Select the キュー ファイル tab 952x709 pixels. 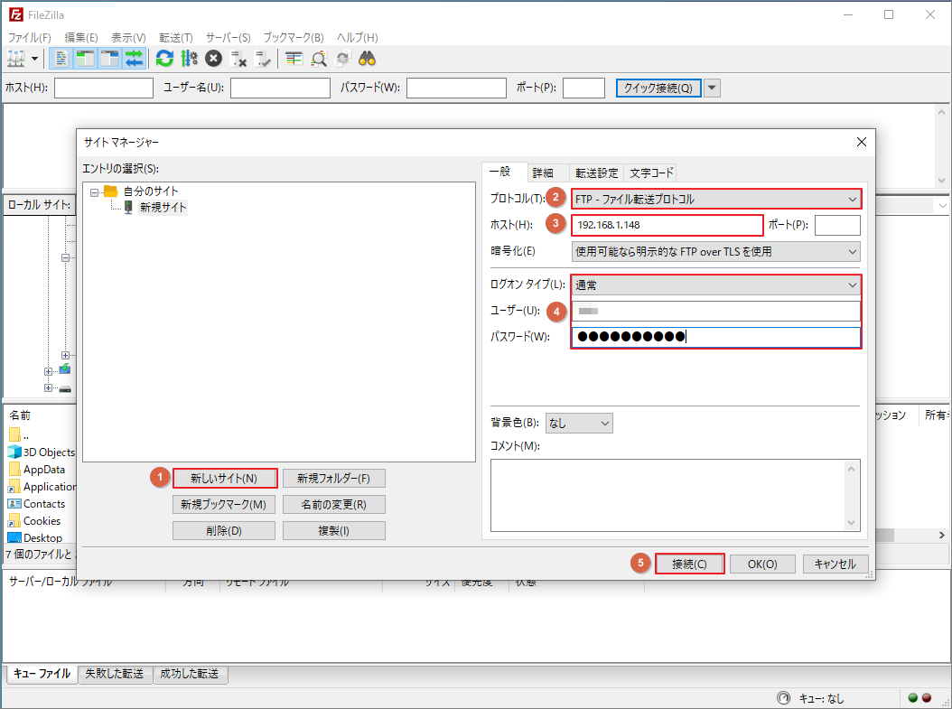tap(42, 674)
